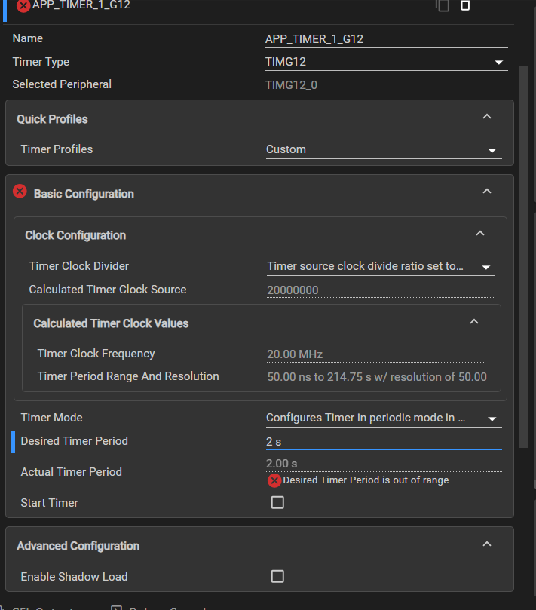Click the Start Timer label
Image resolution: width=536 pixels, height=610 pixels.
(50, 503)
